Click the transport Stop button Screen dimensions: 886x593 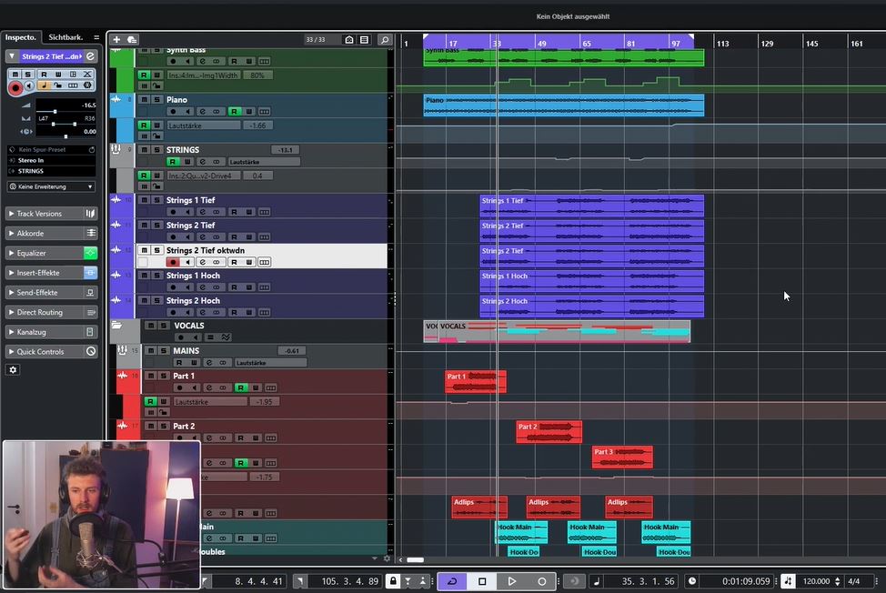tap(482, 581)
